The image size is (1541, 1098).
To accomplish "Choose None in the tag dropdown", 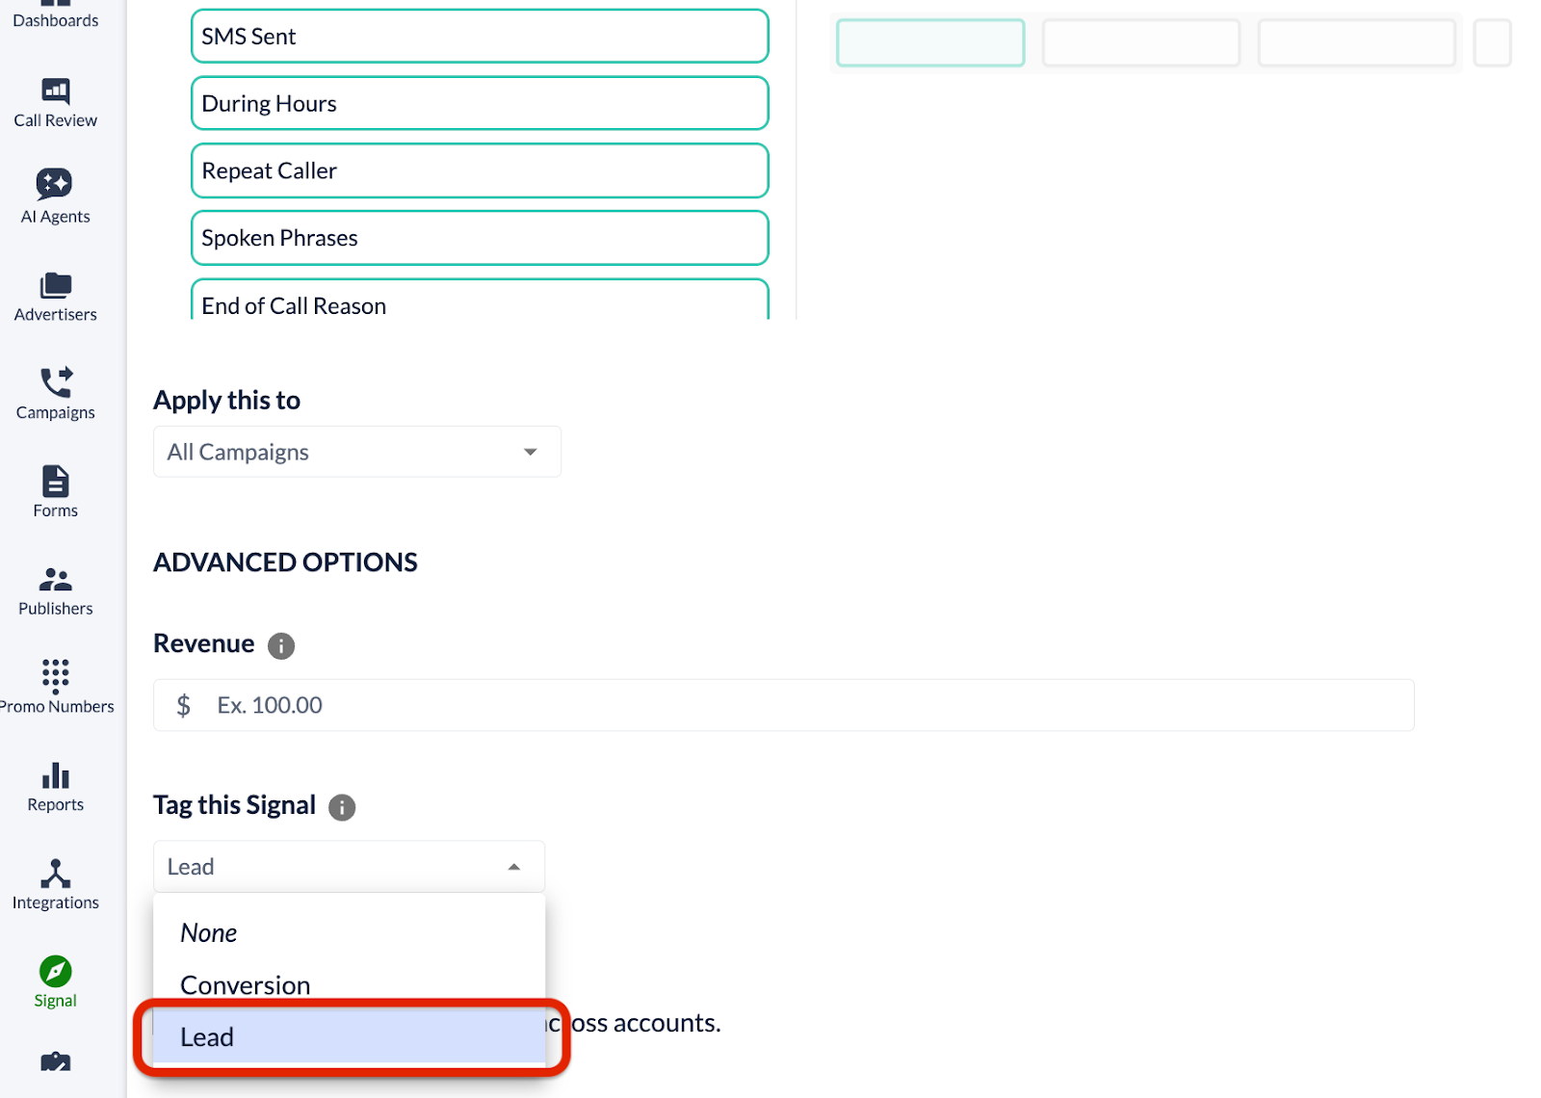I will pos(349,932).
